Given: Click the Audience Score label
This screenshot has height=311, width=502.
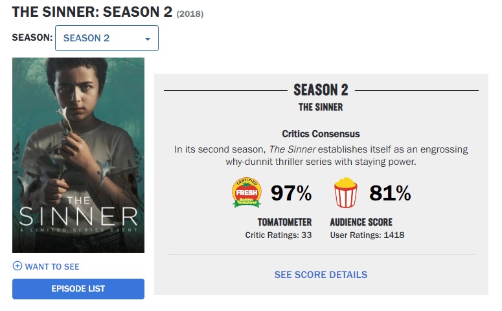Looking at the screenshot, I should 361,222.
